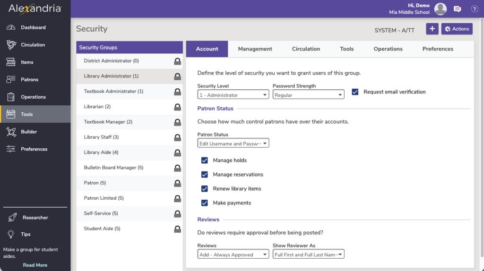Click the notifications message icon in header
This screenshot has height=271, width=484.
[x=457, y=9]
